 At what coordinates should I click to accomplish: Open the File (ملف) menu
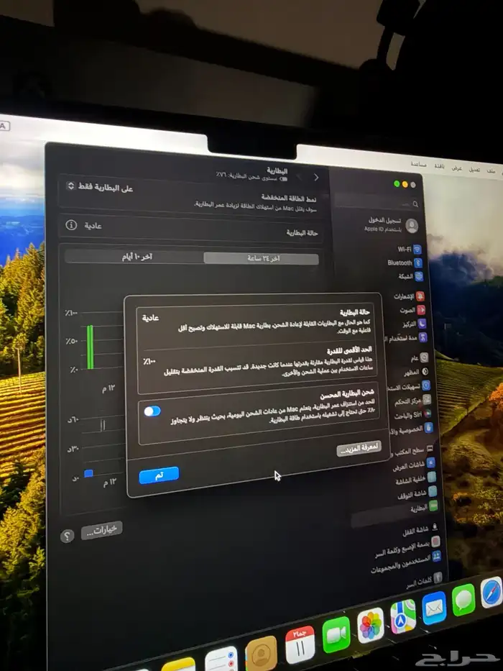[x=491, y=170]
